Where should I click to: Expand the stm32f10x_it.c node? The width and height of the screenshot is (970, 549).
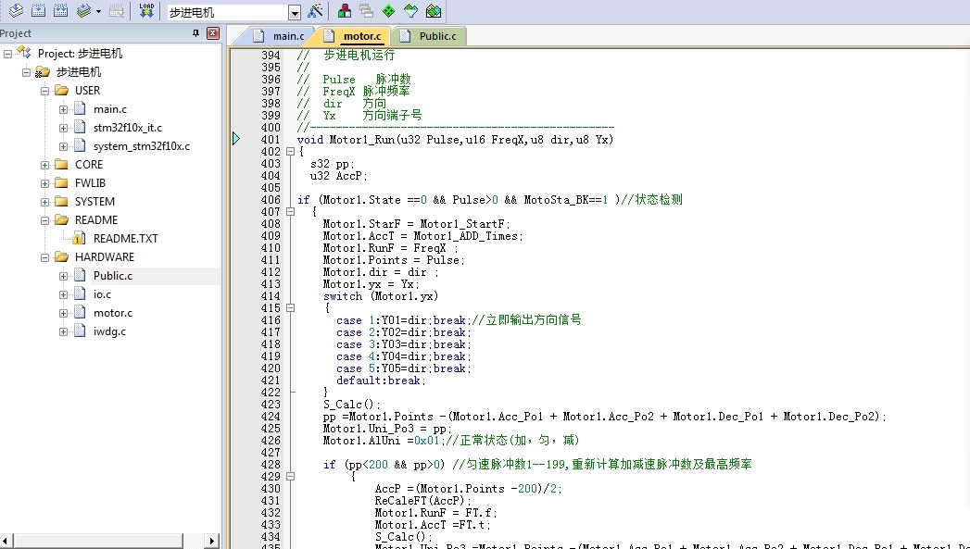point(63,128)
